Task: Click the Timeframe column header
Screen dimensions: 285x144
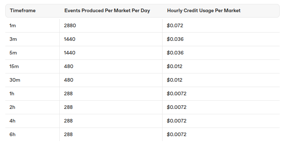Action: 23,11
